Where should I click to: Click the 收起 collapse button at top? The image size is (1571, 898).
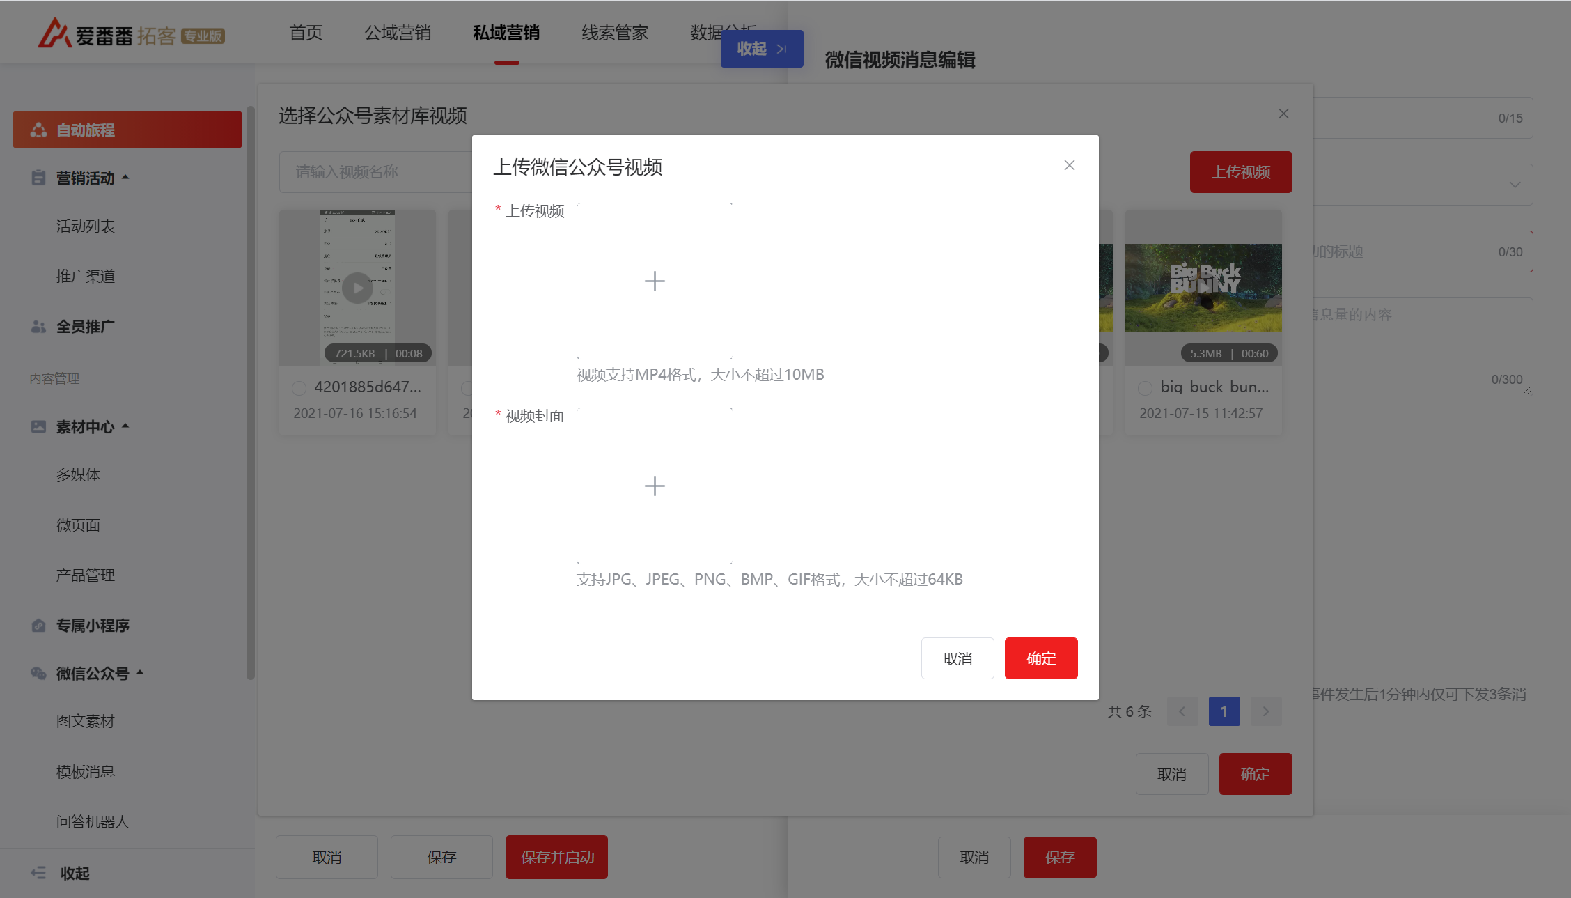tap(762, 49)
